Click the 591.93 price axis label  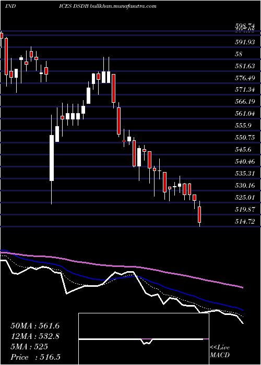245,42
